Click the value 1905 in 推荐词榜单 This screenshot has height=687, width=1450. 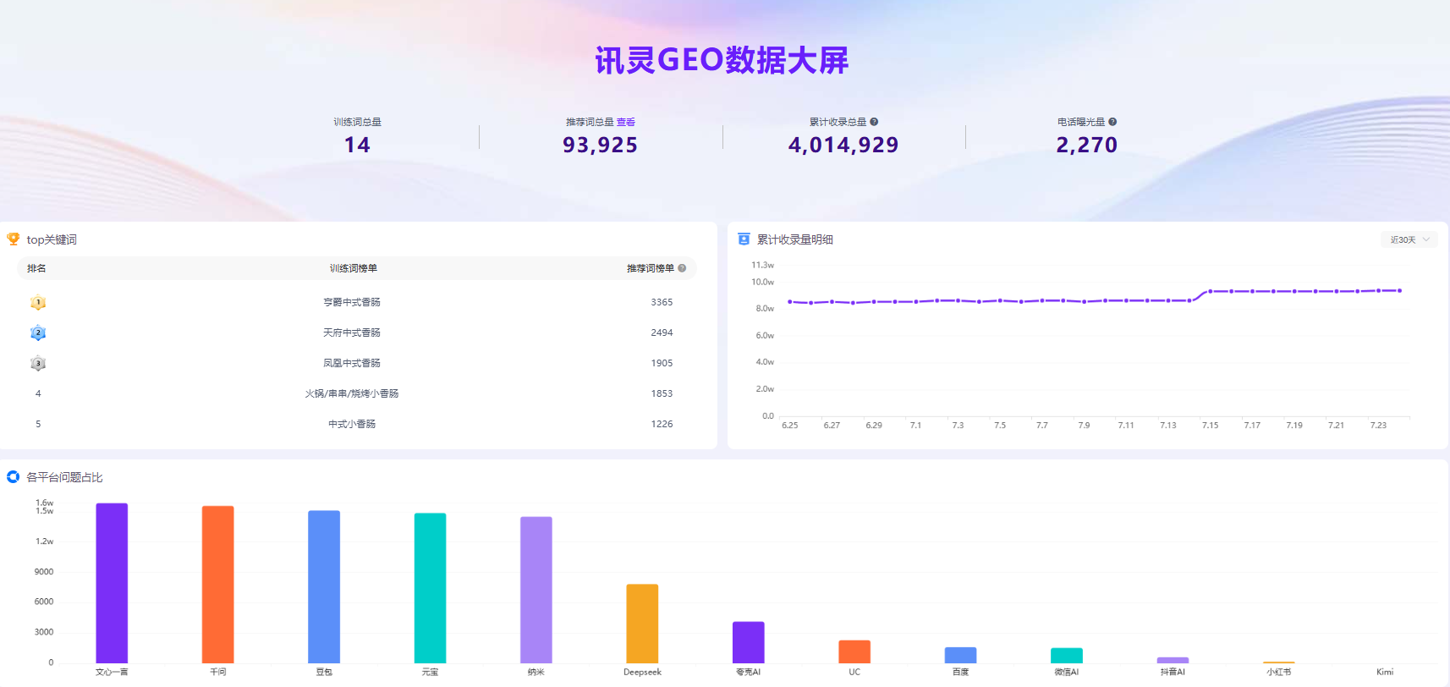(662, 363)
